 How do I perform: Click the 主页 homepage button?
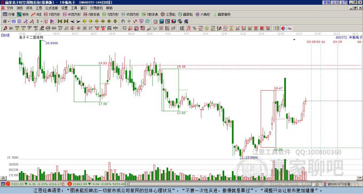(344, 2)
